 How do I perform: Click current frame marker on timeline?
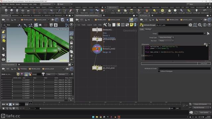[30, 103]
